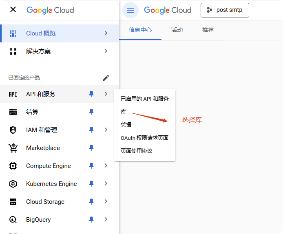This screenshot has height=234, width=283.
Task: Click Google Cloud logo in top bar
Action: point(168,10)
